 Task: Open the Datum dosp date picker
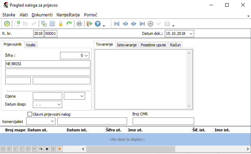pyautogui.click(x=59, y=104)
